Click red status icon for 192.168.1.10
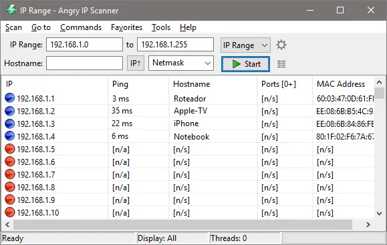 [9, 212]
